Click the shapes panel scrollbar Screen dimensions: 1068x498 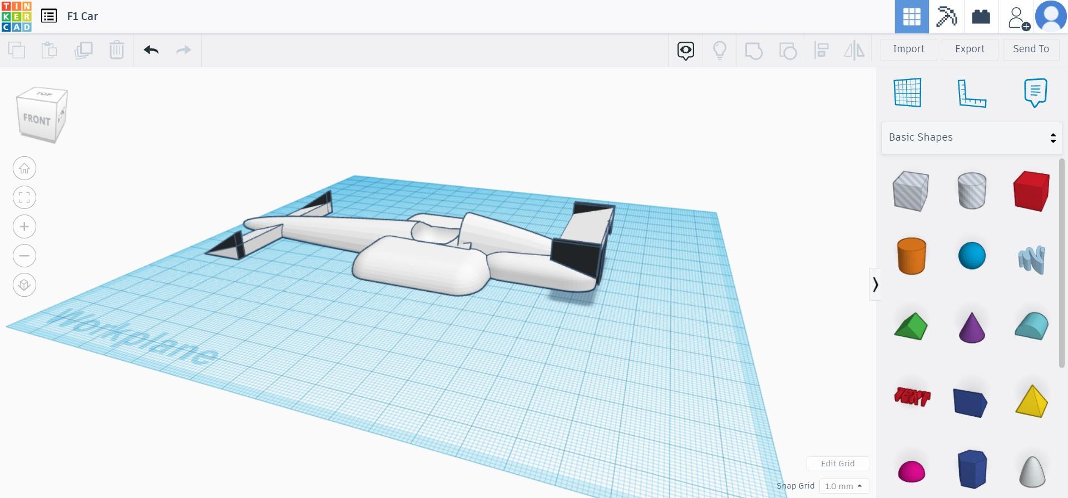(1062, 263)
